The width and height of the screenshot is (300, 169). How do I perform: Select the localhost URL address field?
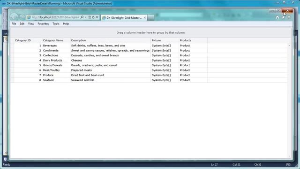(55, 17)
